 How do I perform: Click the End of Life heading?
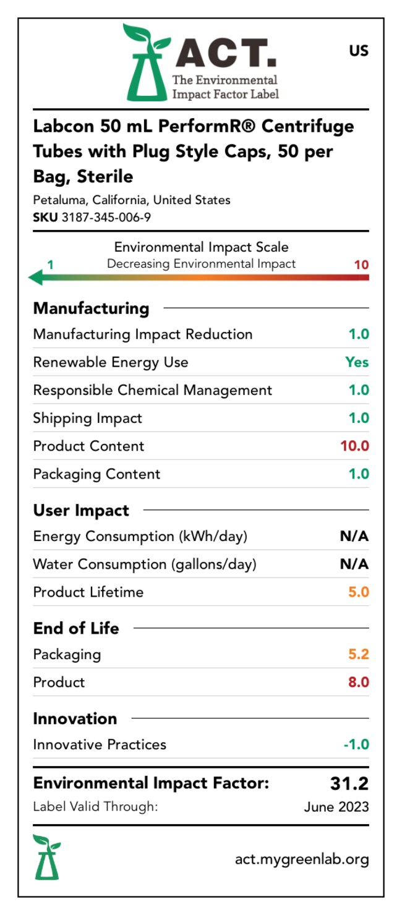[x=76, y=628]
